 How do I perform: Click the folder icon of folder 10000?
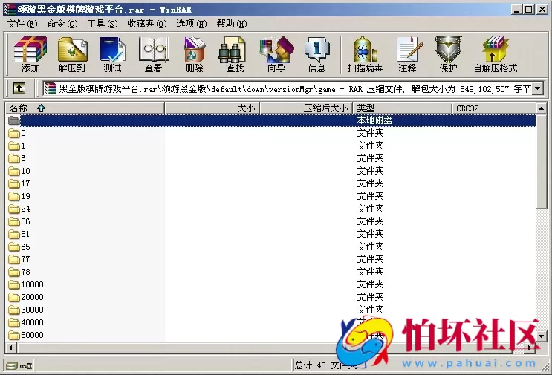pos(14,284)
